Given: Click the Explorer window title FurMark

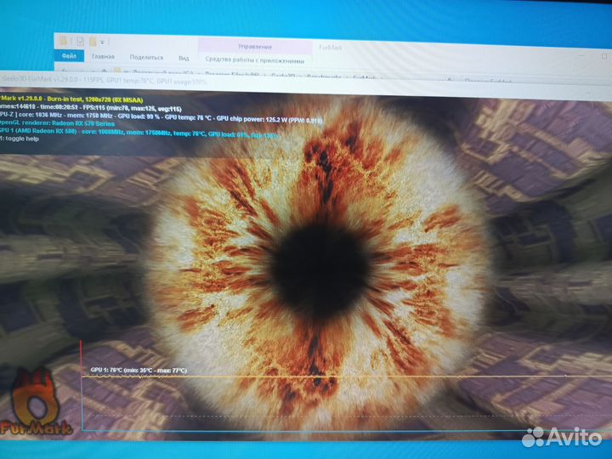Looking at the screenshot, I should (330, 48).
